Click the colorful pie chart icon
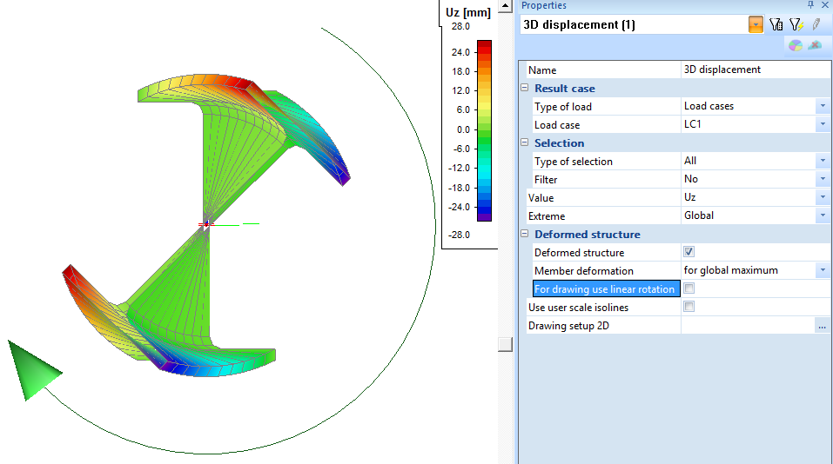The height and width of the screenshot is (464, 833). coord(796,46)
